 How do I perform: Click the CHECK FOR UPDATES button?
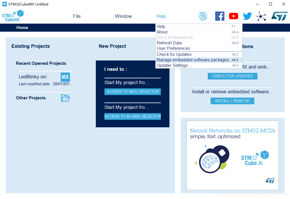click(232, 76)
